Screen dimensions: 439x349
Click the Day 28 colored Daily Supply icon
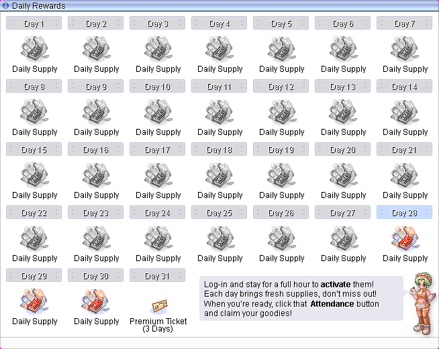[405, 240]
